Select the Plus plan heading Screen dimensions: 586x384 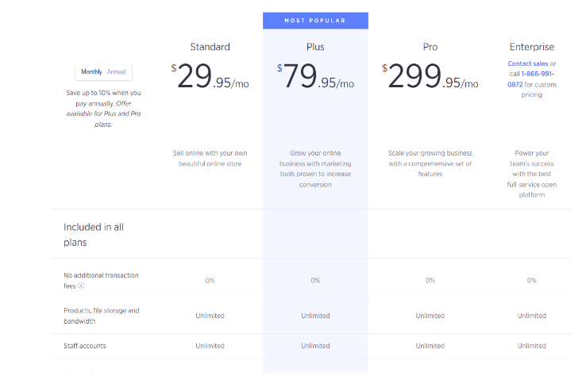point(315,47)
